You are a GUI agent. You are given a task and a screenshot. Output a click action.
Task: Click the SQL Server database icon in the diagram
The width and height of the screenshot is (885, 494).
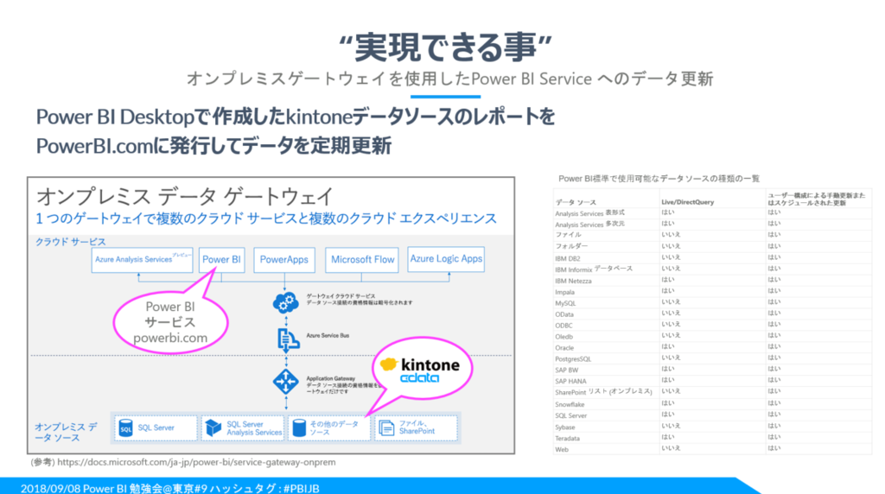click(125, 428)
